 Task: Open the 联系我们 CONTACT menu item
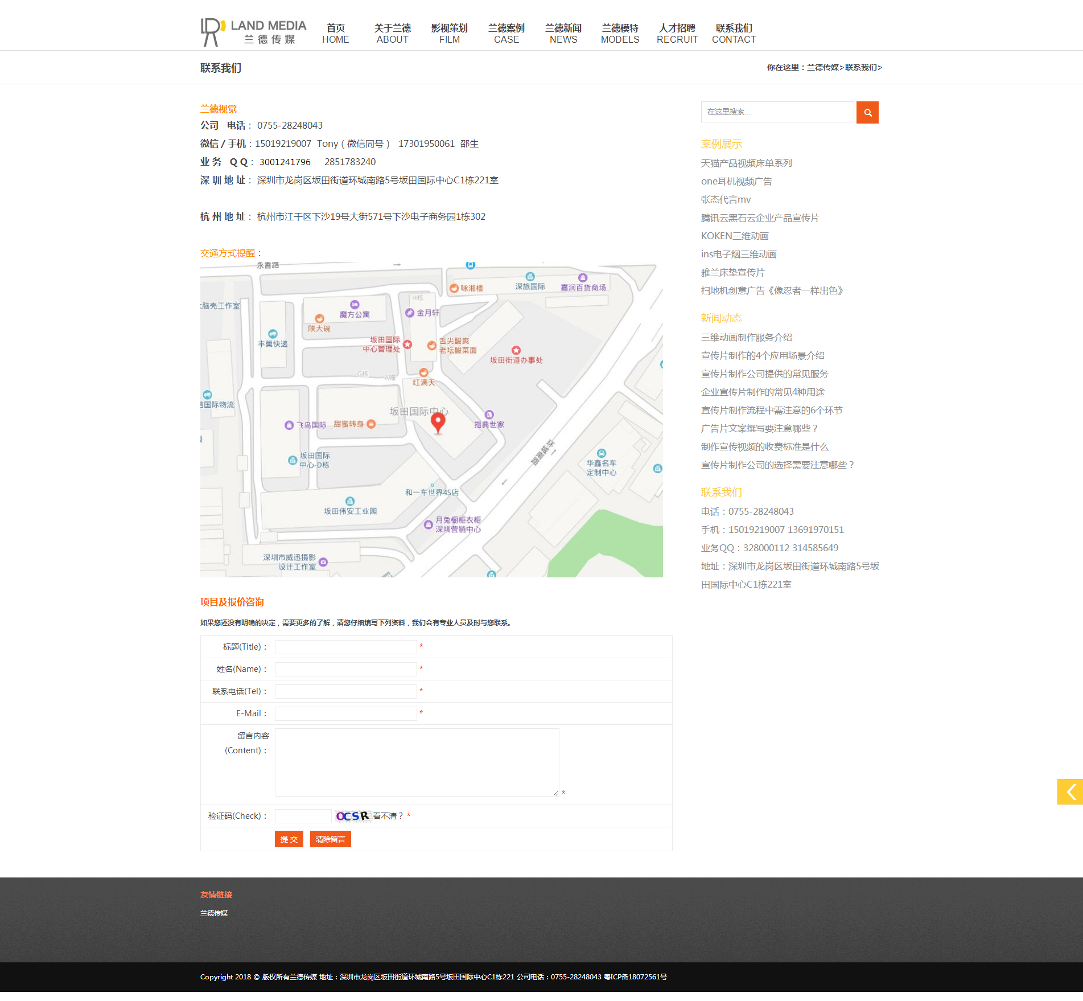(x=734, y=34)
